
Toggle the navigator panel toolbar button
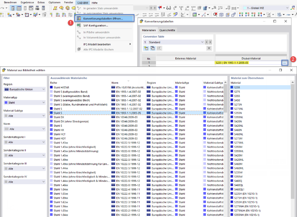[13, 8]
